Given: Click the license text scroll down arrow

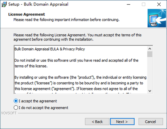Looking at the screenshot, I should click(150, 91).
